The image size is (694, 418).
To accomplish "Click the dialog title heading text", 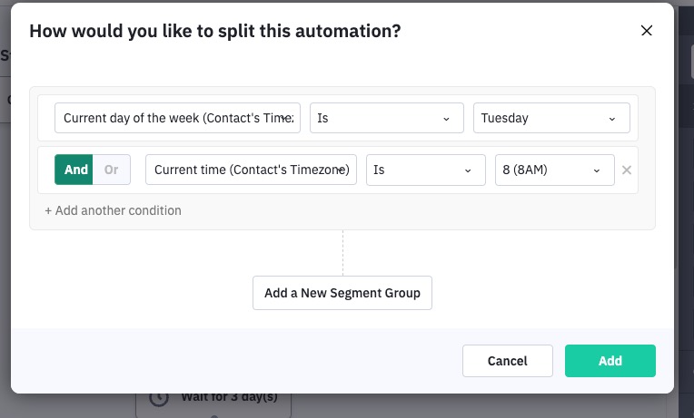I will 215,31.
